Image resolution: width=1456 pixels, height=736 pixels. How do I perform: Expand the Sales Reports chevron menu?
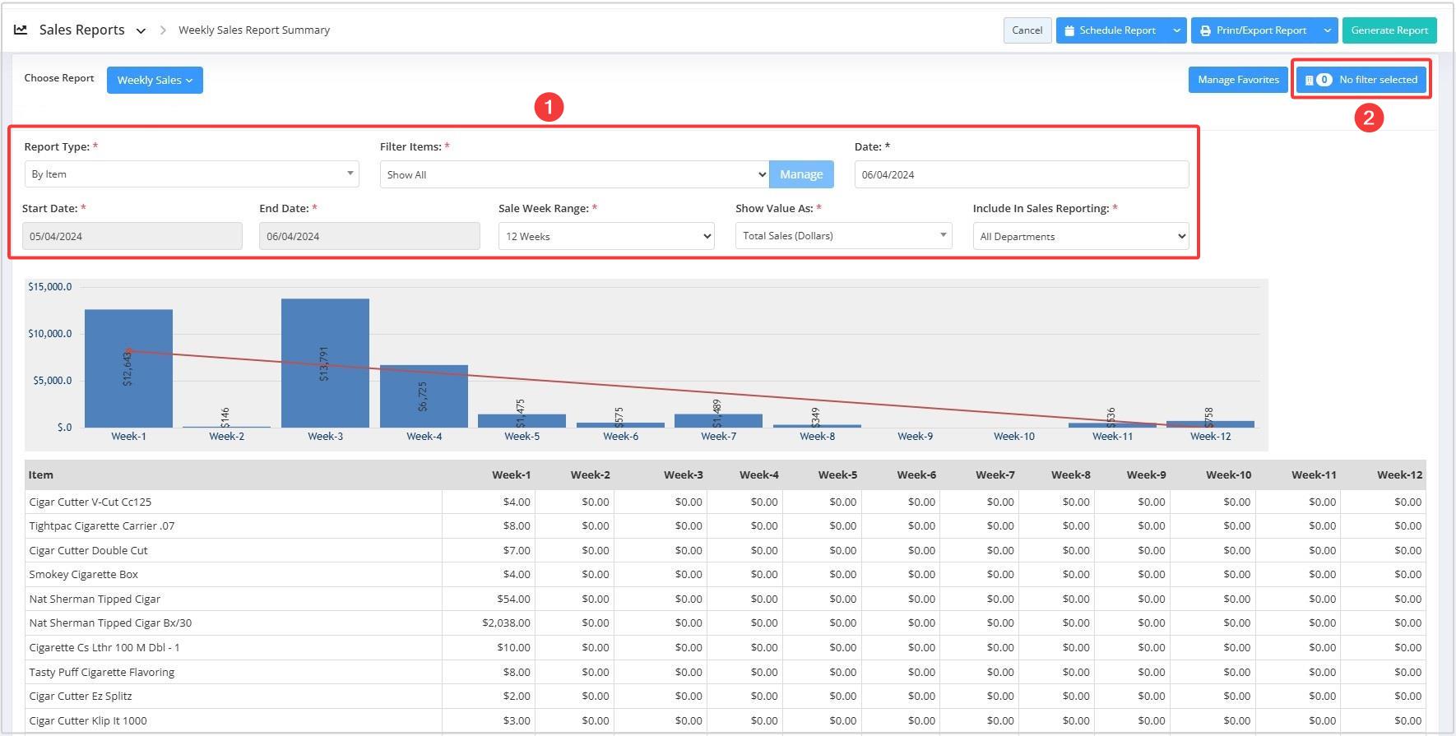pyautogui.click(x=141, y=30)
